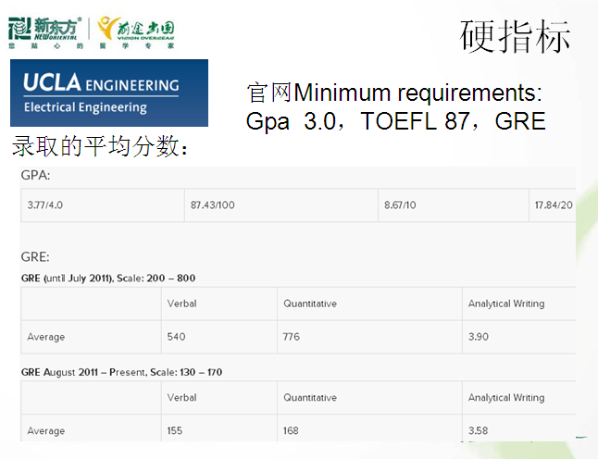Image resolution: width=598 pixels, height=459 pixels.
Task: Select the 3.58 analytical writing cell
Action: (x=519, y=428)
